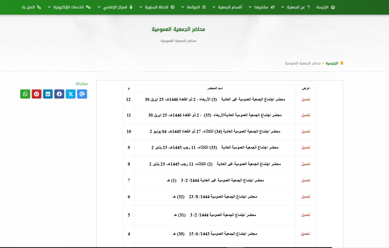Click الرئيسية breadcrumb link
This screenshot has width=389, height=248.
tap(332, 63)
